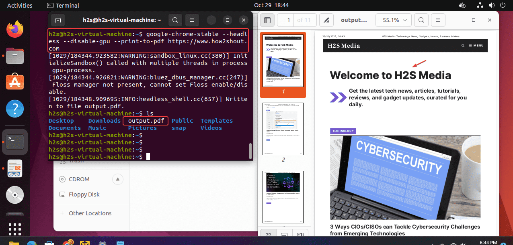The image size is (513, 245).
Task: Open Floppy Disk in the Files sidebar
Action: click(x=80, y=194)
